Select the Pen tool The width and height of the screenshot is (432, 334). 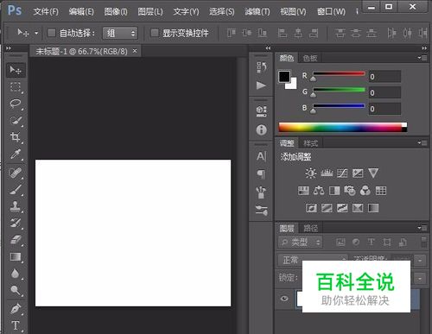coord(16,309)
